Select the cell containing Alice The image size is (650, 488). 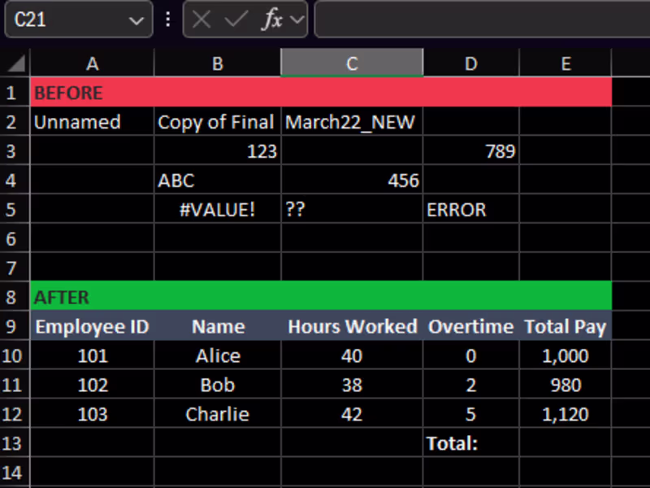tap(217, 355)
